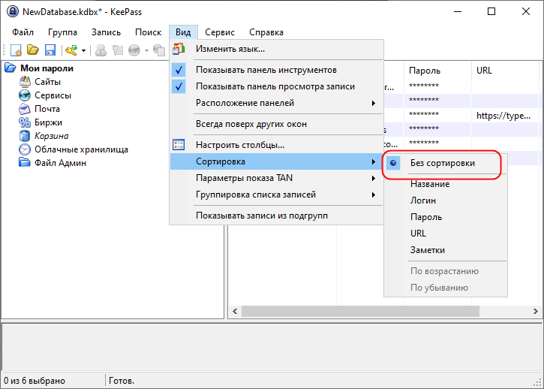Screen dimensions: 544x389
Task: Sort entries by URL in the submenu
Action: tap(446, 234)
